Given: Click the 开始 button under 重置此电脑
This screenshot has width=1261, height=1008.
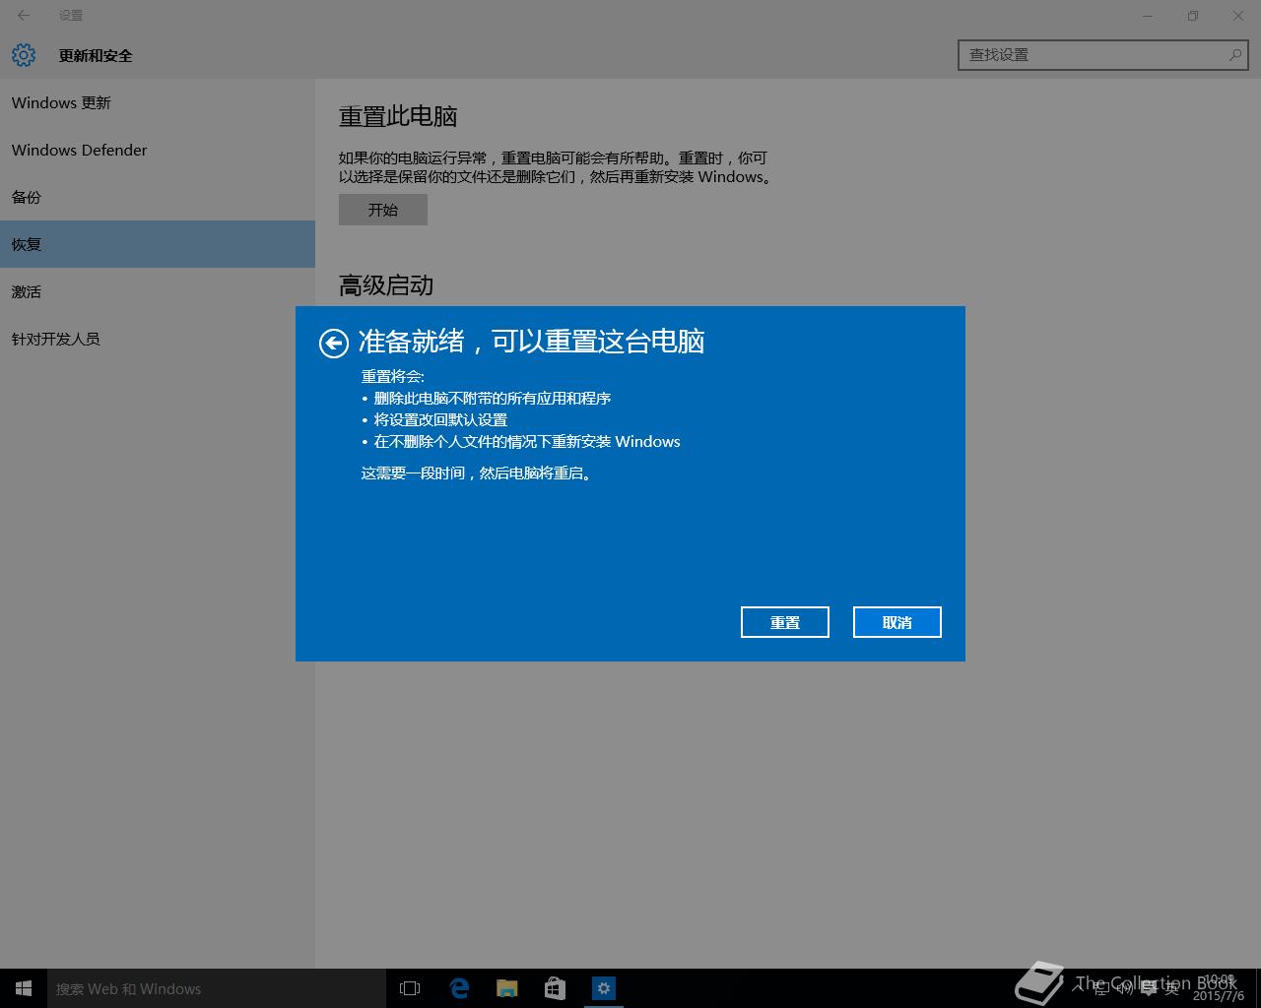Looking at the screenshot, I should (x=383, y=210).
